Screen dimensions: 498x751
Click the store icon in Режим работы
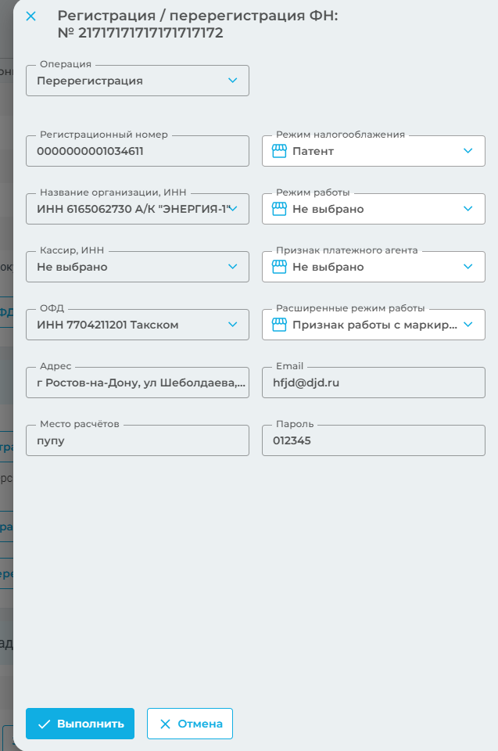click(280, 209)
